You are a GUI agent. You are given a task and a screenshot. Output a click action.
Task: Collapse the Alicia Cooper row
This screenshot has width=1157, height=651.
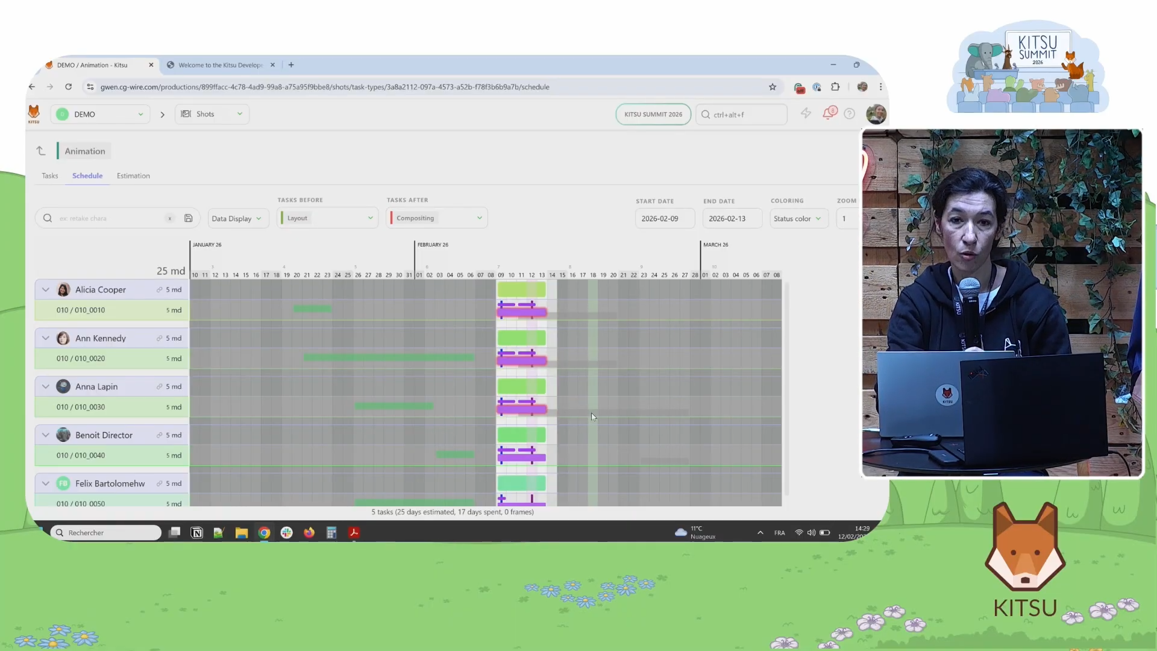pyautogui.click(x=46, y=290)
